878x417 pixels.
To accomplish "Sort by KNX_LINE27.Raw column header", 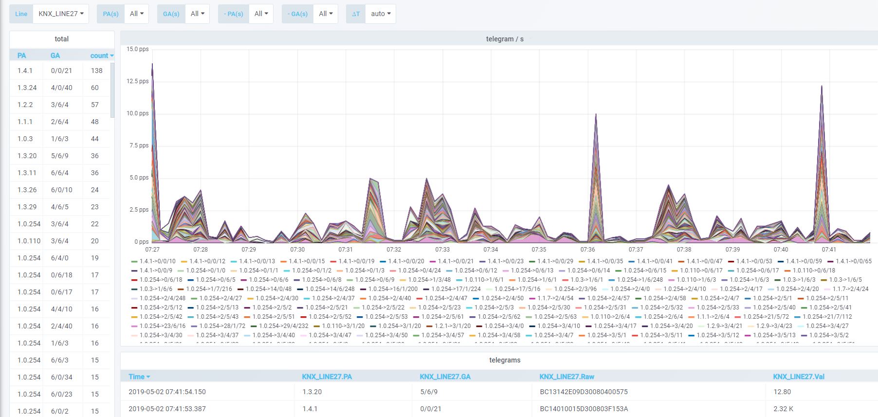I will point(567,377).
